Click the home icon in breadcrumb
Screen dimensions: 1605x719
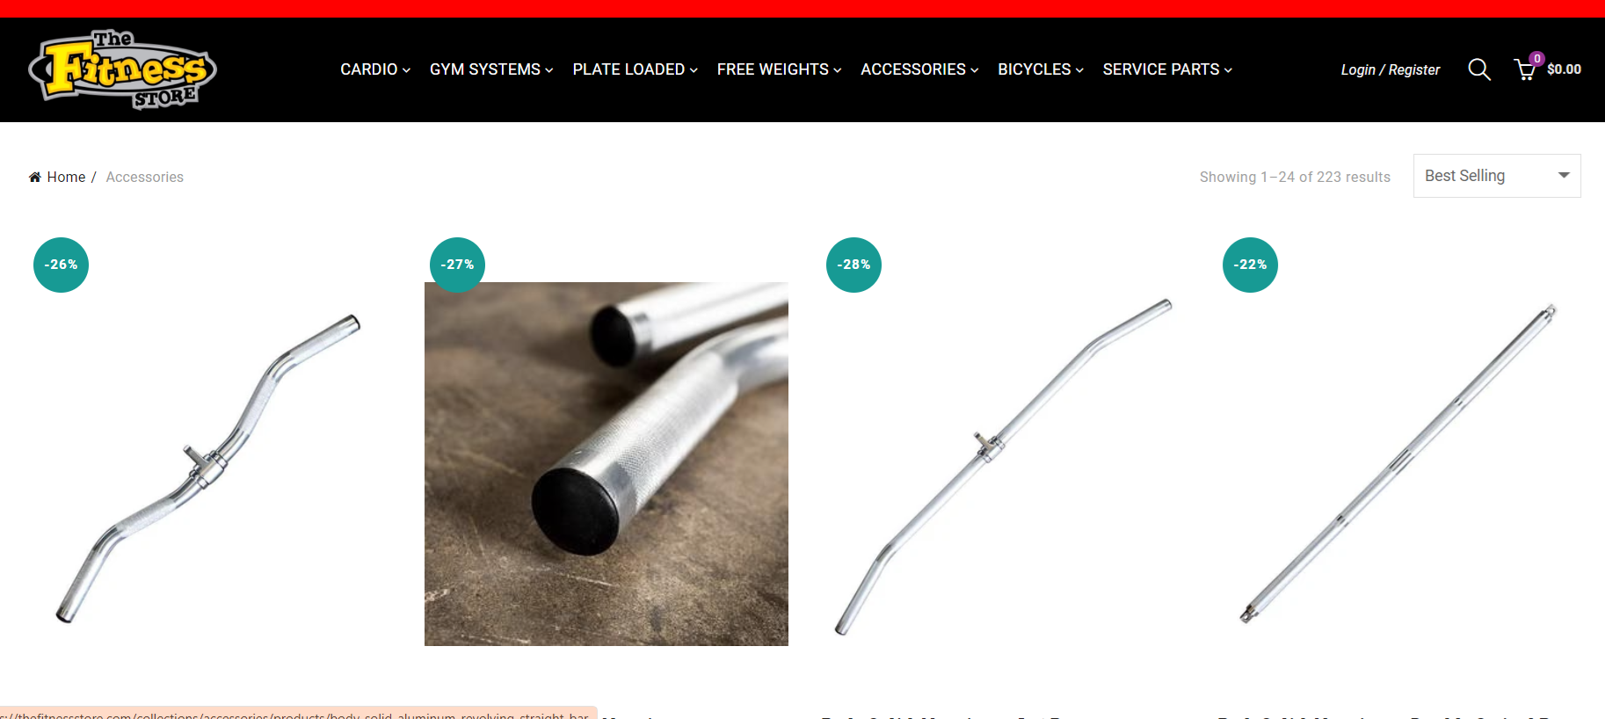35,178
